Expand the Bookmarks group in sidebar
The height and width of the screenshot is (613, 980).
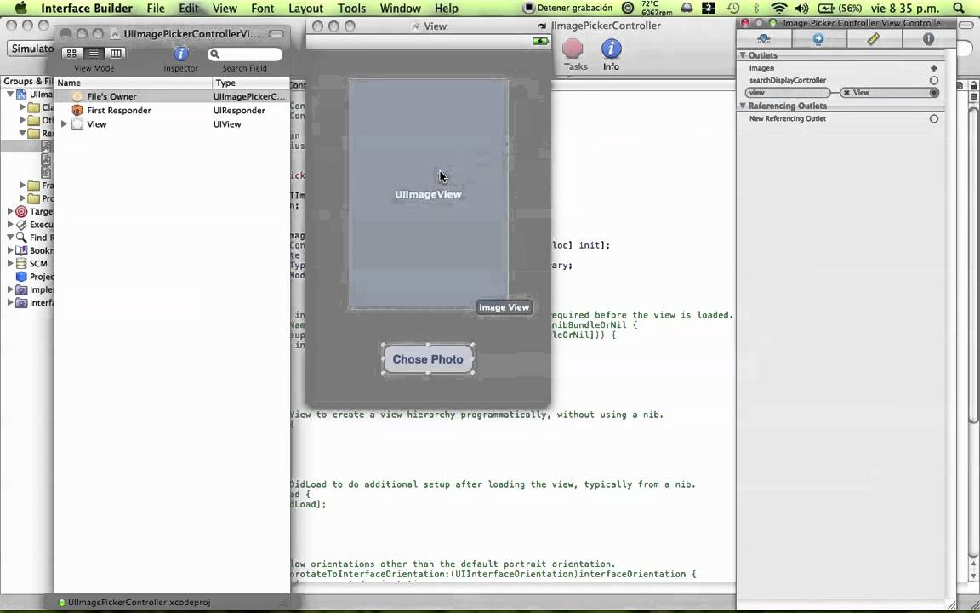[10, 250]
